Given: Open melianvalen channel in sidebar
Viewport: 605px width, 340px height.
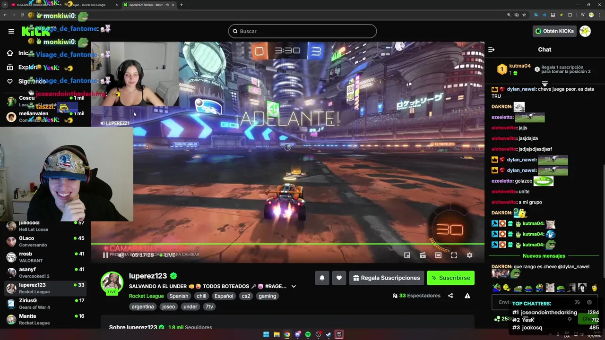Looking at the screenshot, I should [45, 117].
